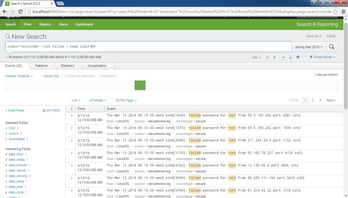The image size is (348, 198).
Task: Open the print icon for search results
Action: (x=298, y=57)
